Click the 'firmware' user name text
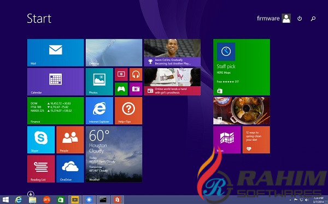 pyautogui.click(x=268, y=19)
